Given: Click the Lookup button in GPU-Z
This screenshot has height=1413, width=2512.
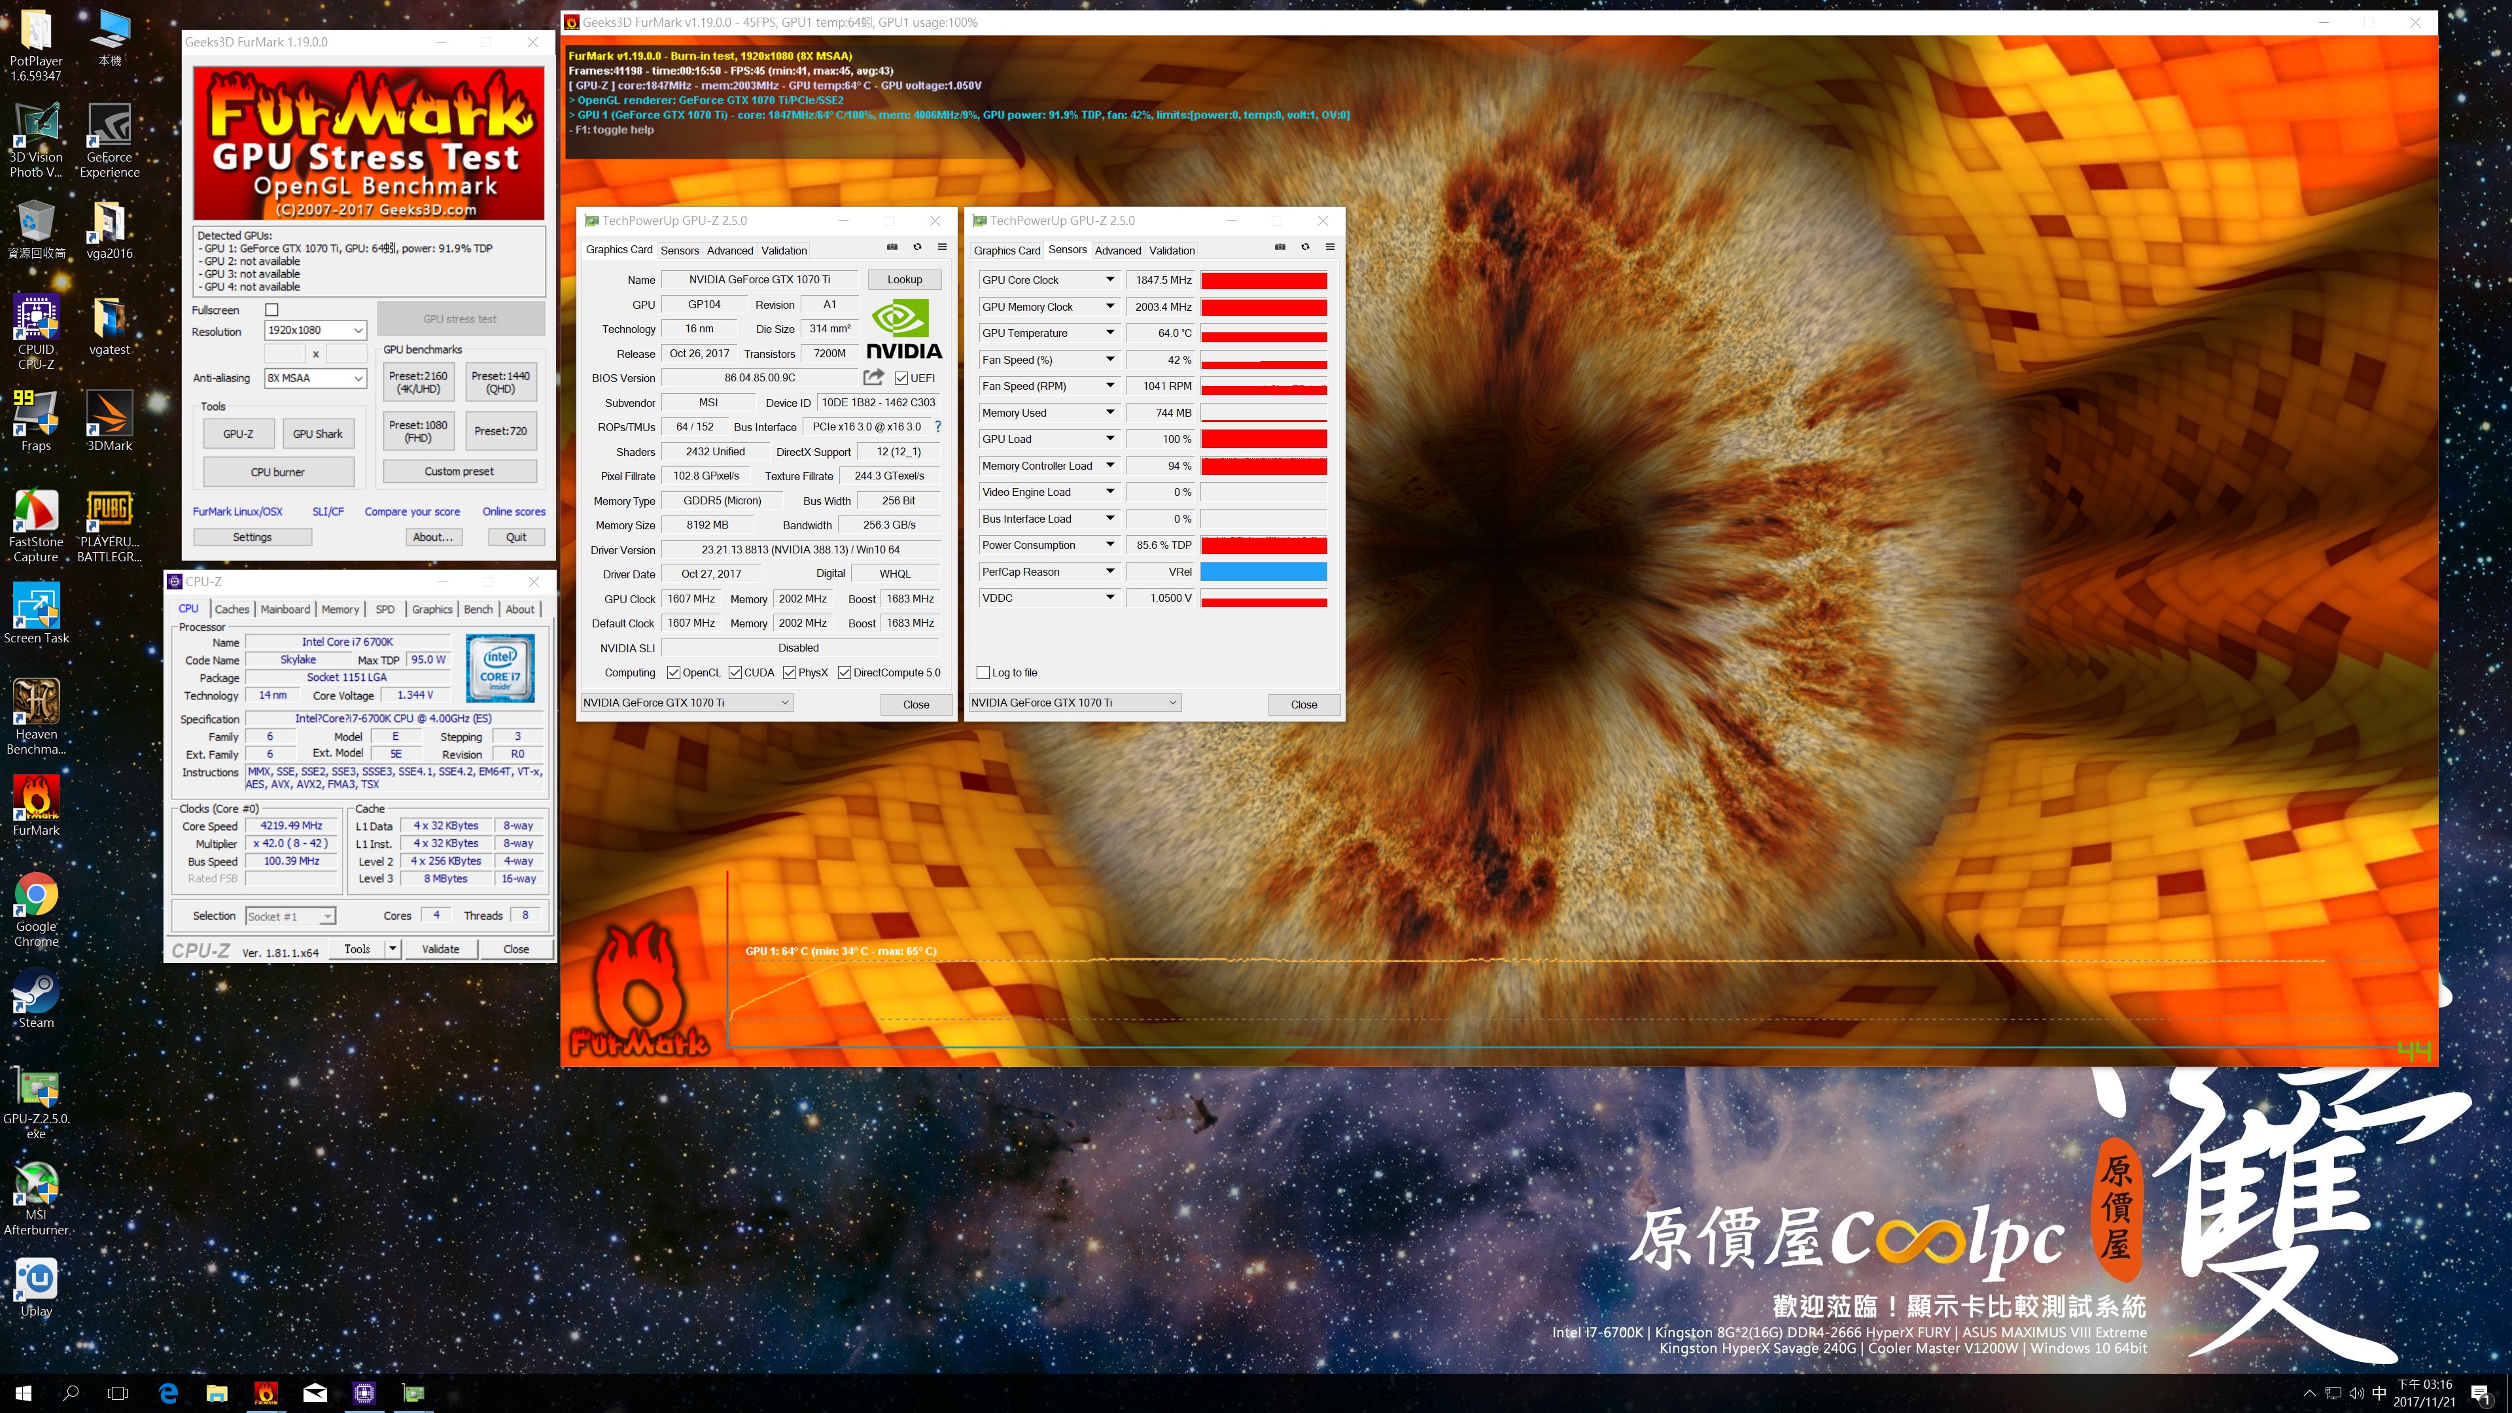Looking at the screenshot, I should [904, 280].
